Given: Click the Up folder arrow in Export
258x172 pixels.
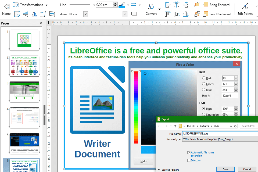Looking at the screenshot, I should tap(175, 126).
